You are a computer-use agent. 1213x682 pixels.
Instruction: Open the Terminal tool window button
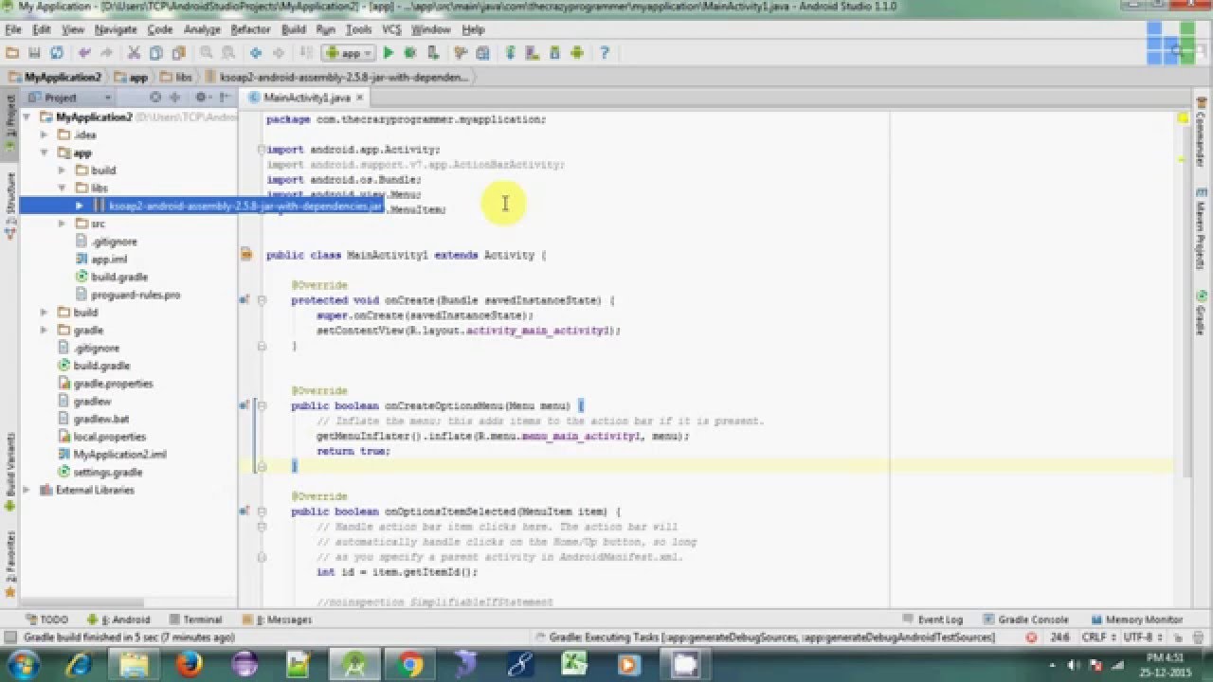click(195, 619)
